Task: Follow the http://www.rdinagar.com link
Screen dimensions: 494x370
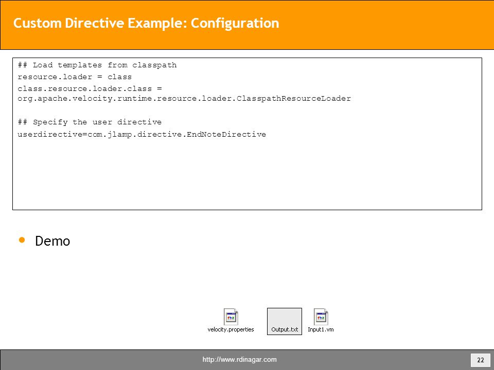Action: (x=239, y=360)
